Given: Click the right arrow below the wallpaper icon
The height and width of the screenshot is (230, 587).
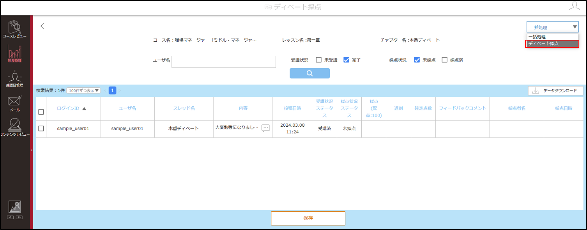Looking at the screenshot, I should point(19,217).
